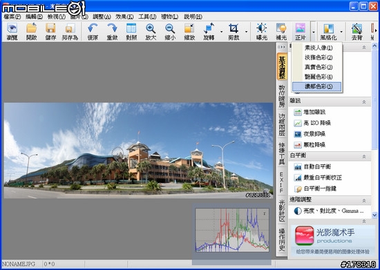Image resolution: width=380 pixels, height=270 pixels.
Task: Collapse the 白平衡 panel section
Action: click(364, 157)
